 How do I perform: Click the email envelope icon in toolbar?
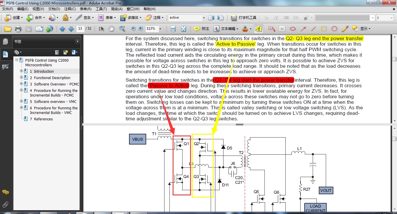pos(39,29)
